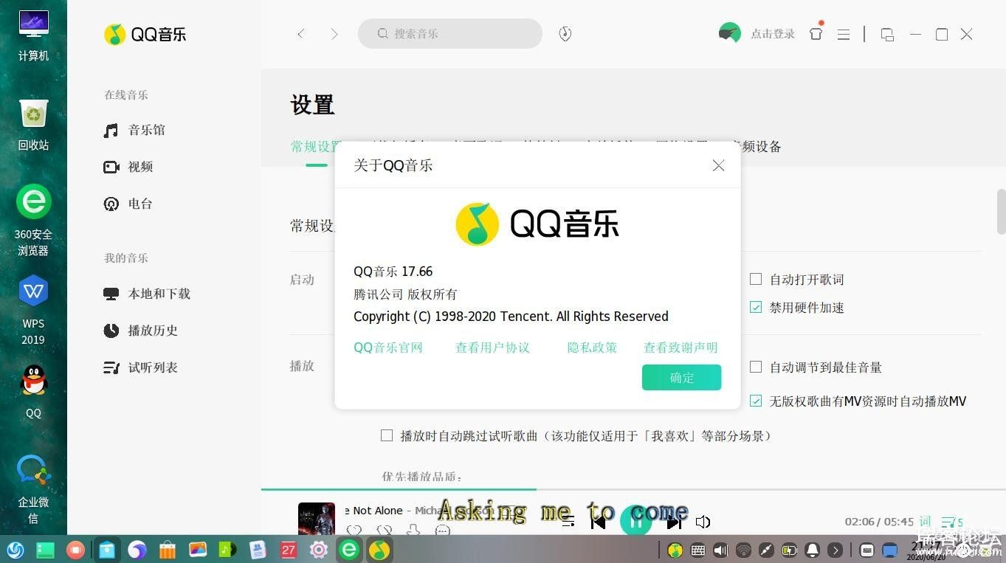Click the battery icon in tray
Image resolution: width=1006 pixels, height=563 pixels.
789,550
